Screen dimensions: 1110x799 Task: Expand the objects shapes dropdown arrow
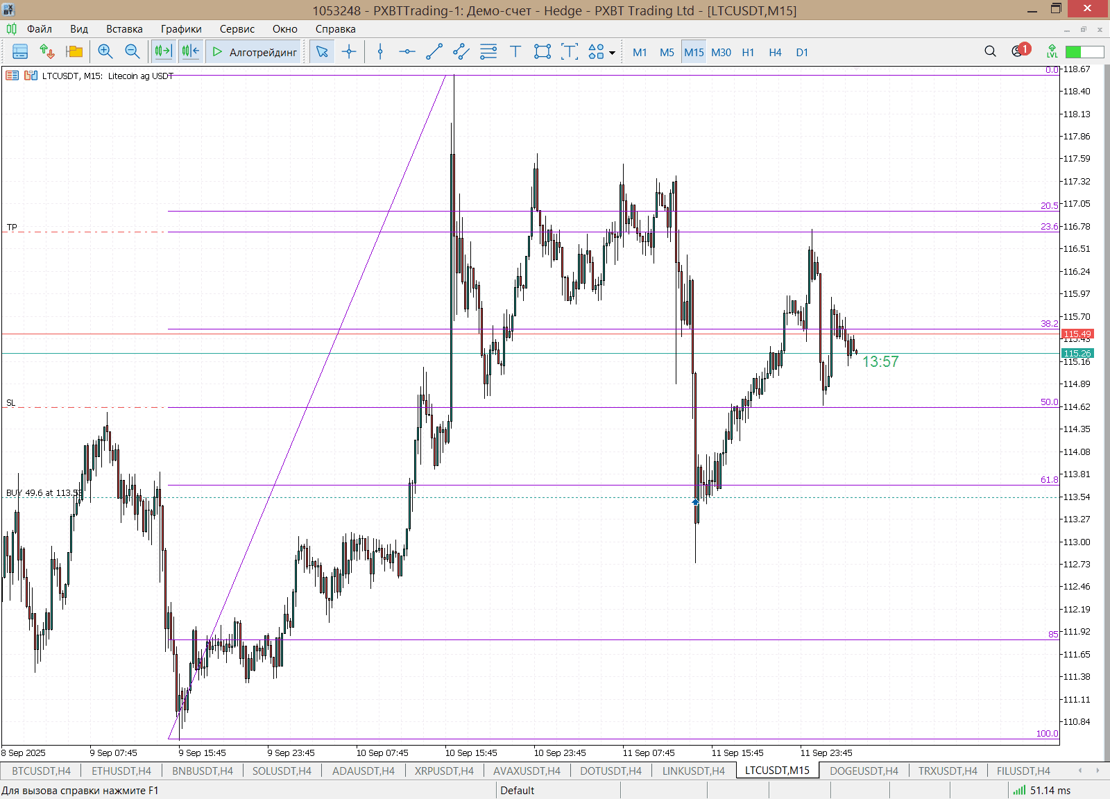pos(612,53)
